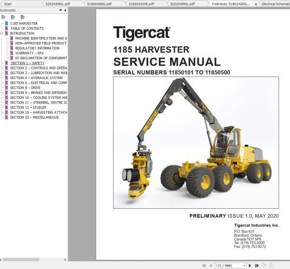Click the Bookmarks panel horizontal scrollbar thumb

(x=21, y=259)
